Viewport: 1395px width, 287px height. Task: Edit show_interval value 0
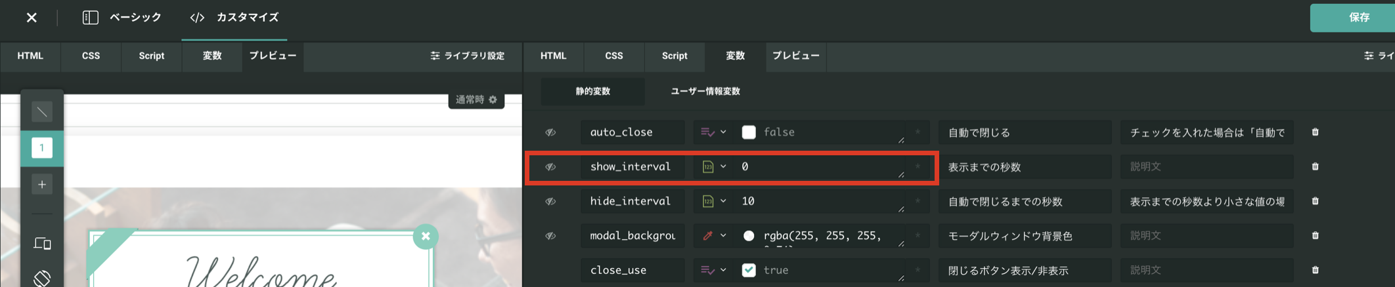coord(820,167)
